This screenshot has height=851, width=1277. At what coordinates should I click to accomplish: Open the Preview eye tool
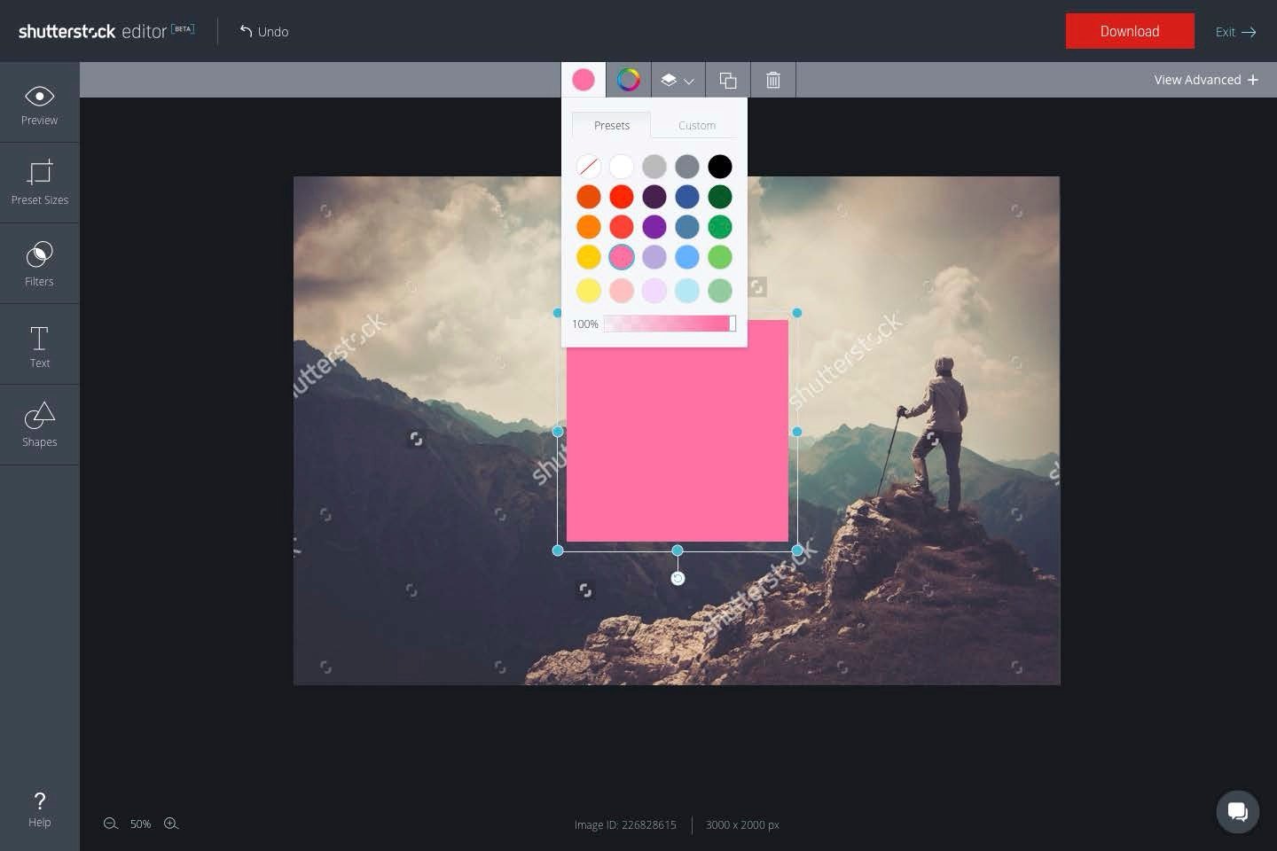[39, 105]
